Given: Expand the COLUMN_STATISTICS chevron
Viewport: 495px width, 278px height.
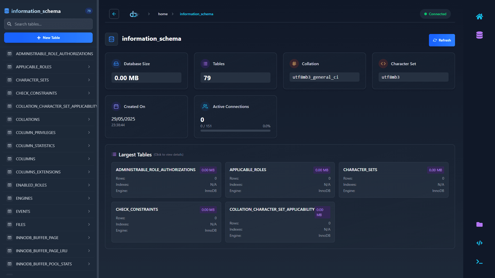Looking at the screenshot, I should click(x=89, y=146).
